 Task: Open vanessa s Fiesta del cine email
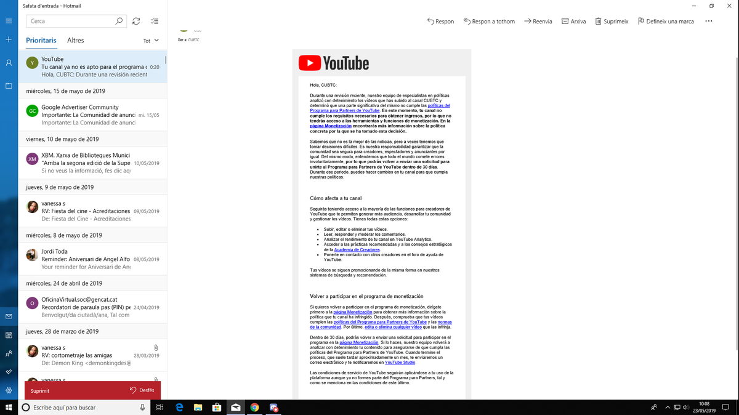(x=92, y=211)
